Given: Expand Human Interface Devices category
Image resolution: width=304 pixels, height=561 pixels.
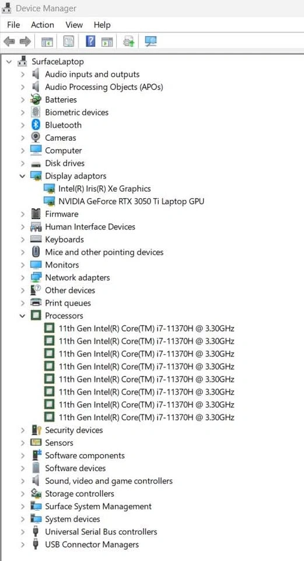Looking at the screenshot, I should pos(23,227).
